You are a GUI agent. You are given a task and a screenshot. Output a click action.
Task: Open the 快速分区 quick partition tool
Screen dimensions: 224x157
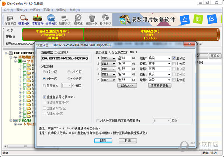(x=51, y=20)
